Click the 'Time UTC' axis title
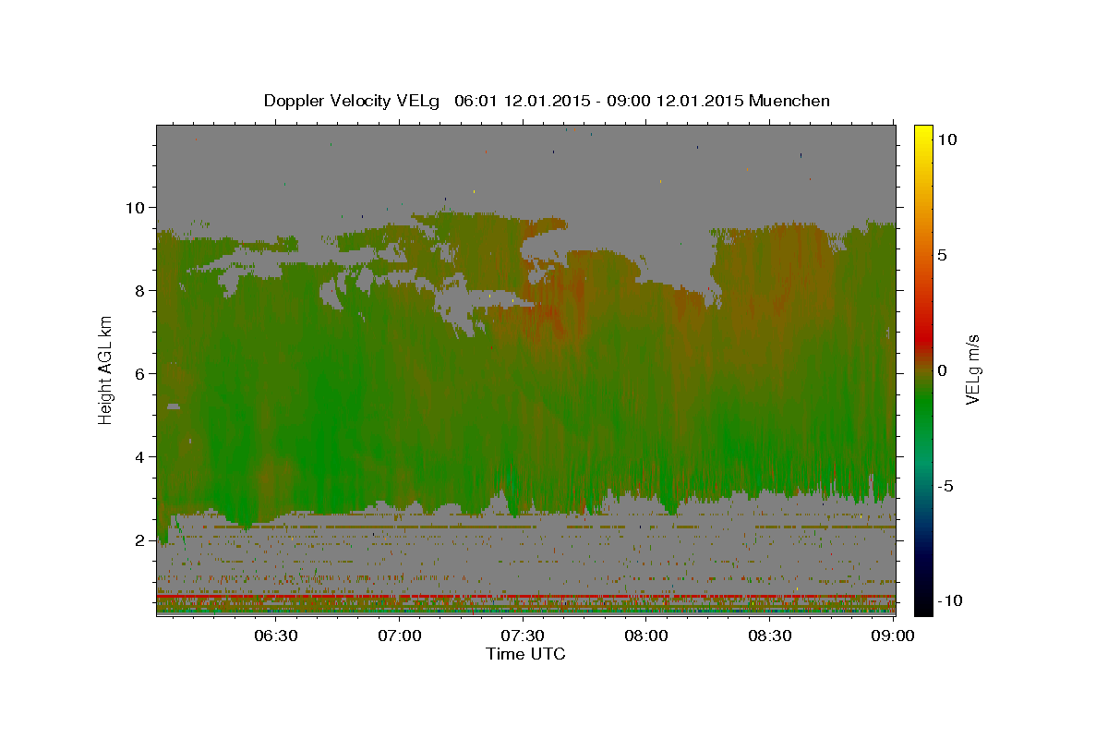The height and width of the screenshot is (739, 1108). point(525,654)
